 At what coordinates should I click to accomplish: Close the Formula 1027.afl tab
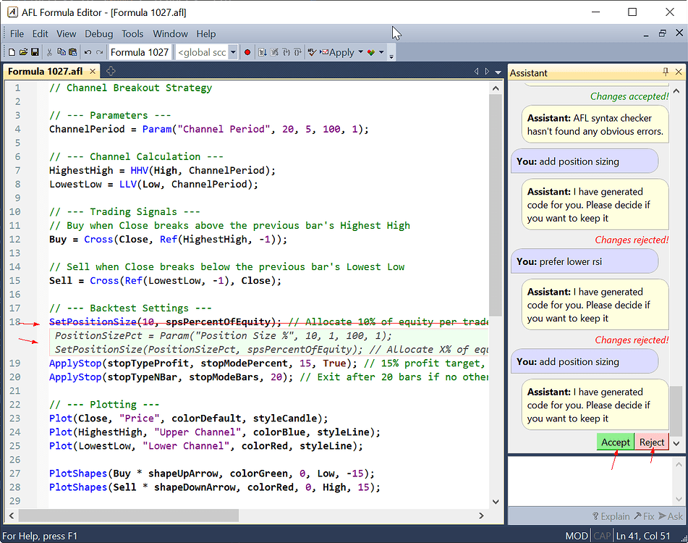coord(92,71)
